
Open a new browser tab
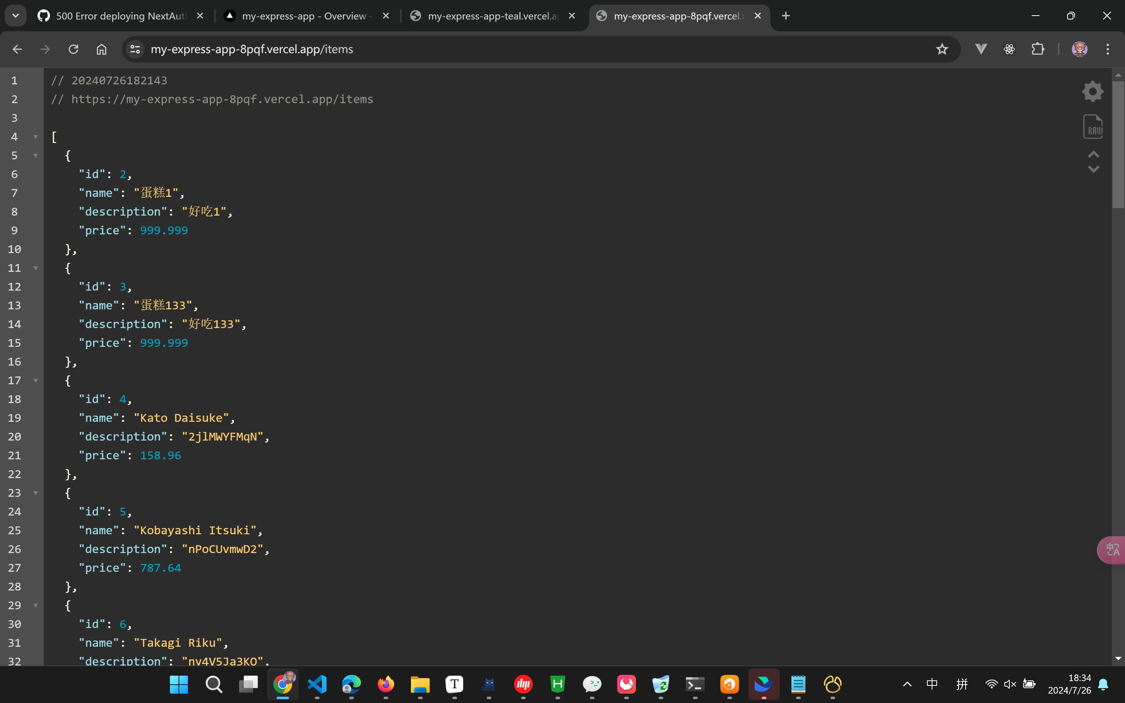(786, 16)
